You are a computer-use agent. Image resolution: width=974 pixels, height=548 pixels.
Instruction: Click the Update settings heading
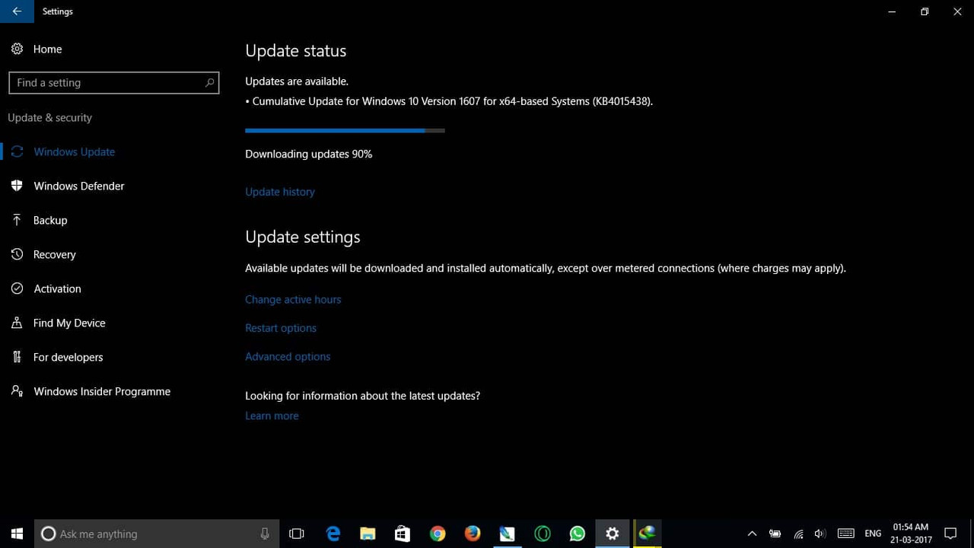303,237
